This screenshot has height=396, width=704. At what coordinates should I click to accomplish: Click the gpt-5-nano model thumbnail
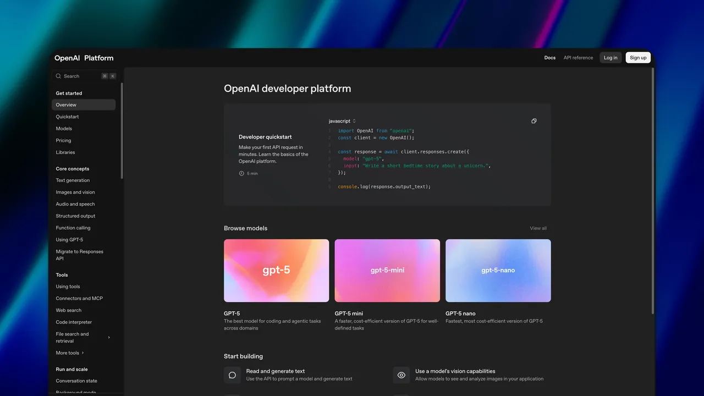[x=498, y=271]
